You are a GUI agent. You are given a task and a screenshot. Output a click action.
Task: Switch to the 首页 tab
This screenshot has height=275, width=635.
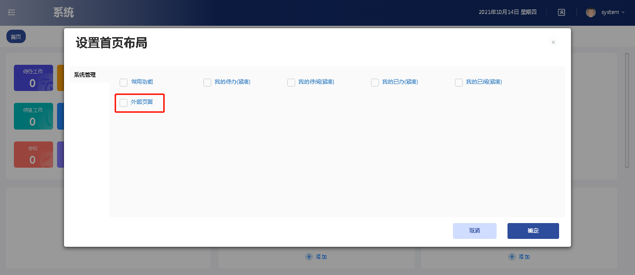(x=16, y=37)
